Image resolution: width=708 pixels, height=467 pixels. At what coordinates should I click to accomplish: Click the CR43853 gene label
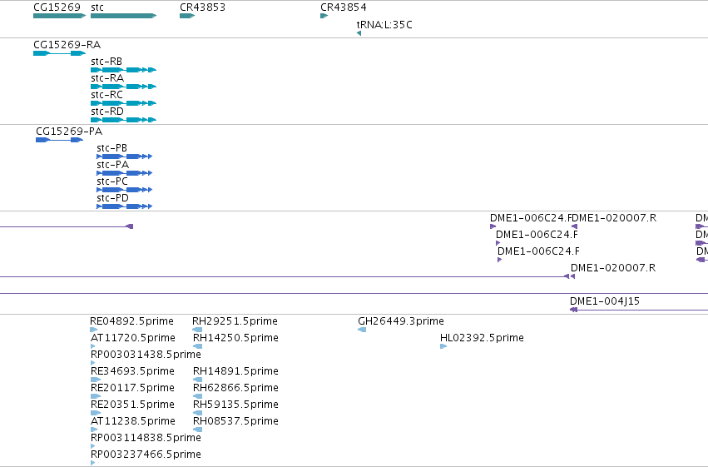tap(202, 7)
